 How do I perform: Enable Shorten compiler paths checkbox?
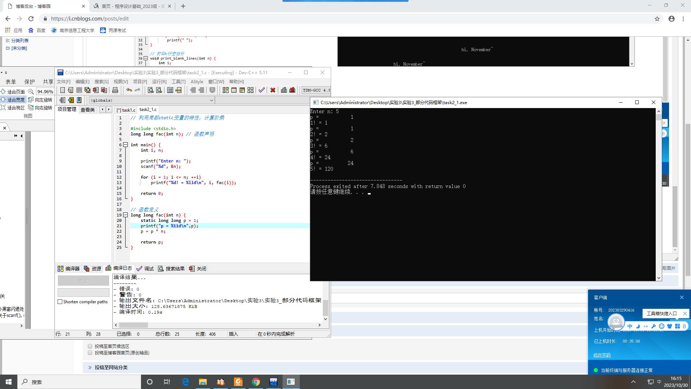pos(60,302)
